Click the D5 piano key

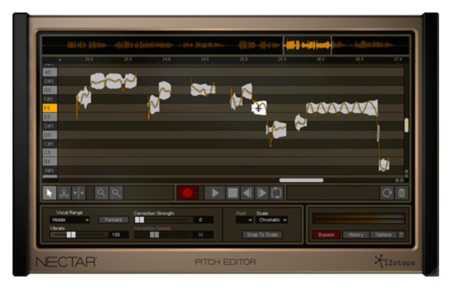click(x=50, y=135)
